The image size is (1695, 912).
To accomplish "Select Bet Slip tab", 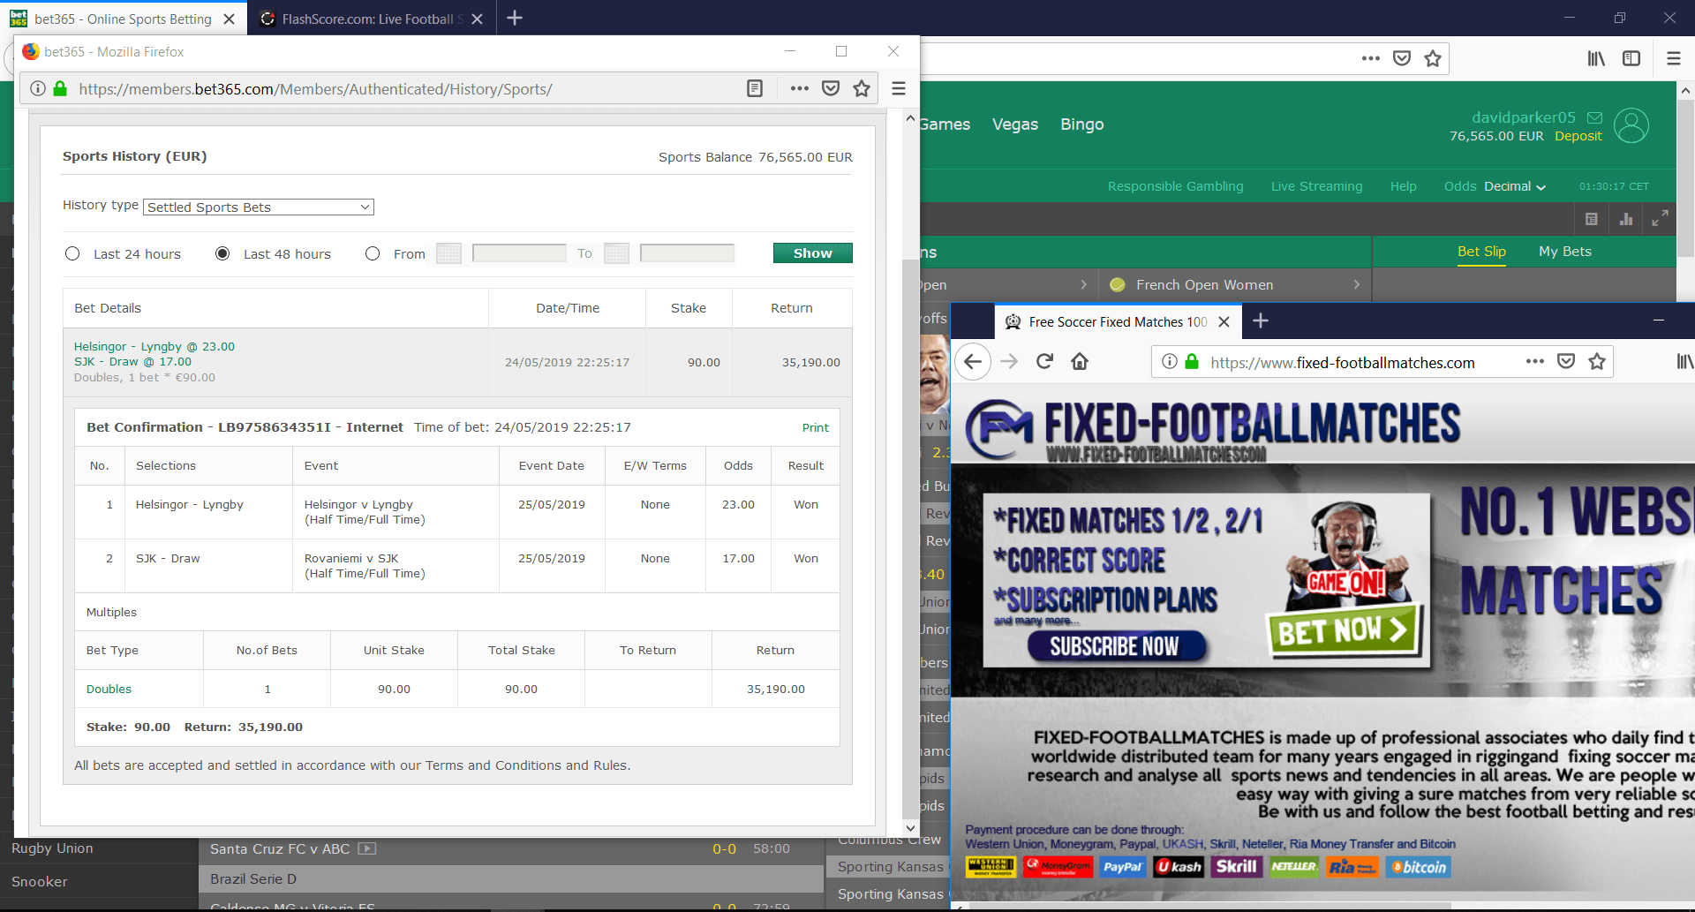I will 1481,252.
